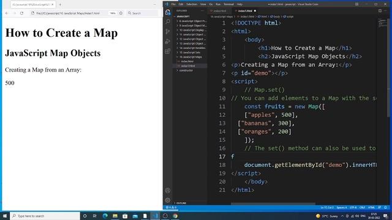Open the Accounts icon in VS Code activity bar

point(168,190)
